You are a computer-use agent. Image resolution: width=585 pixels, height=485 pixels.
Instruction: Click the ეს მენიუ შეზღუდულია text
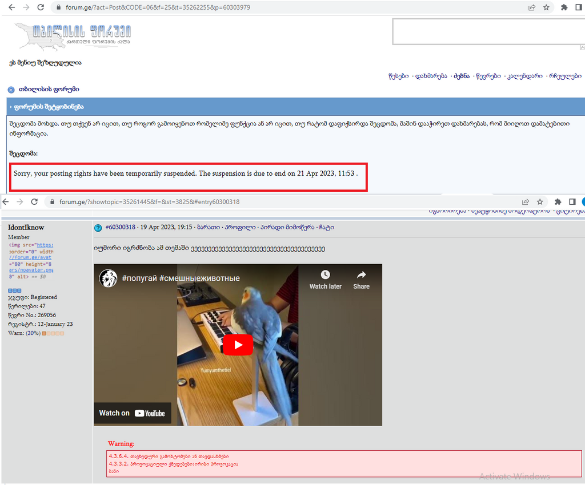point(45,63)
